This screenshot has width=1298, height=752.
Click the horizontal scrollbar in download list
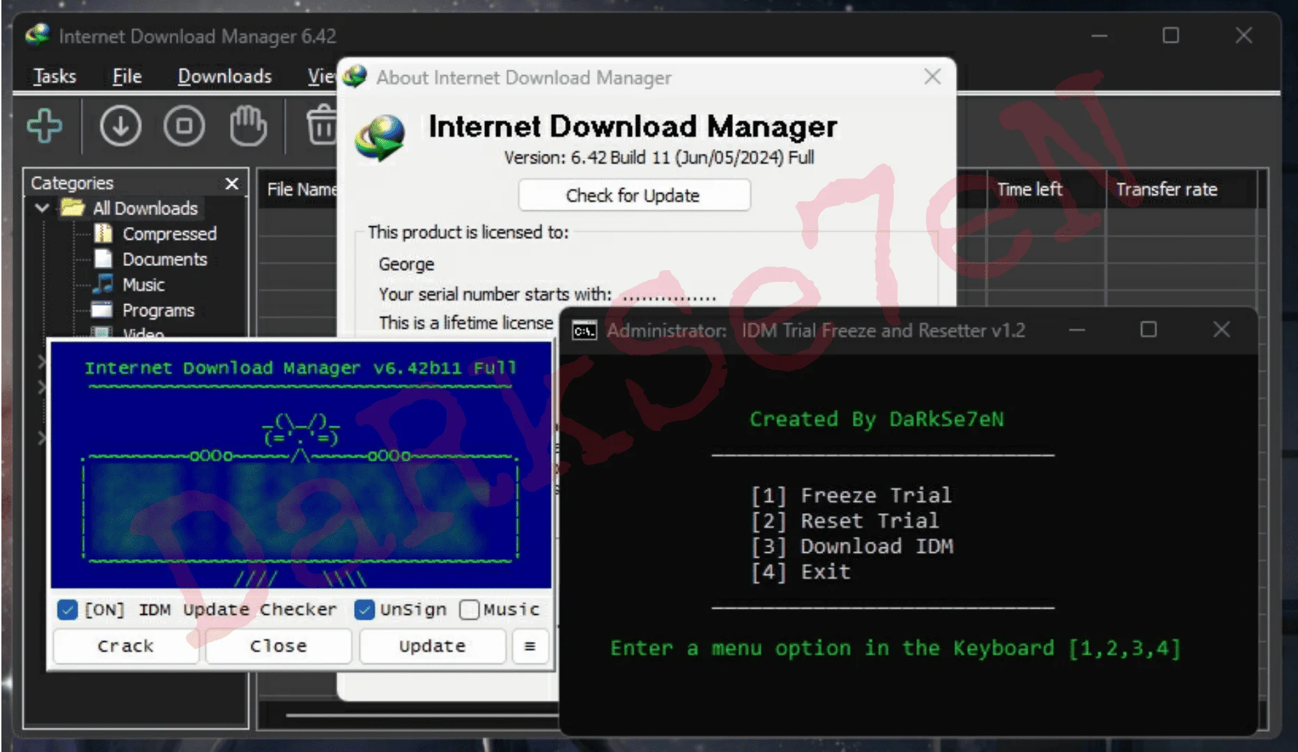pyautogui.click(x=422, y=715)
